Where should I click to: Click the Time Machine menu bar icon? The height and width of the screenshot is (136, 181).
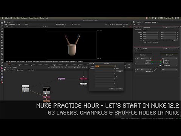149,18
